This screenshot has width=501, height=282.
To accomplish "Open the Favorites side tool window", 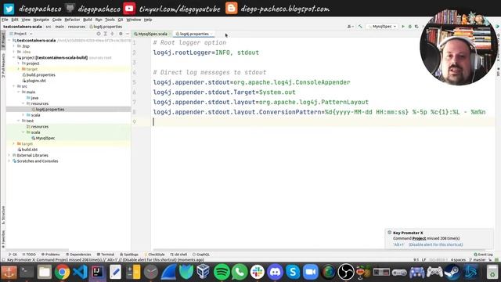I will 3,239.
